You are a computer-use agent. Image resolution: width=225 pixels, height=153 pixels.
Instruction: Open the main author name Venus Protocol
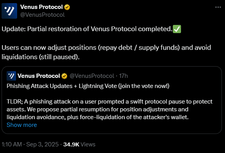pos(42,7)
